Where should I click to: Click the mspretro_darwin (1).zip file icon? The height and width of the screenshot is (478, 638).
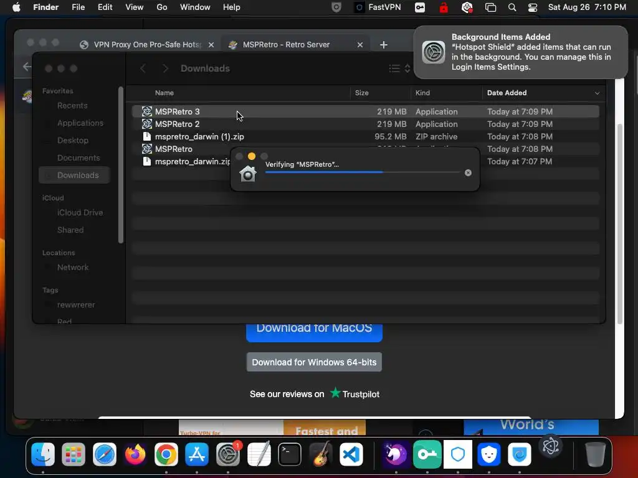[x=147, y=136]
